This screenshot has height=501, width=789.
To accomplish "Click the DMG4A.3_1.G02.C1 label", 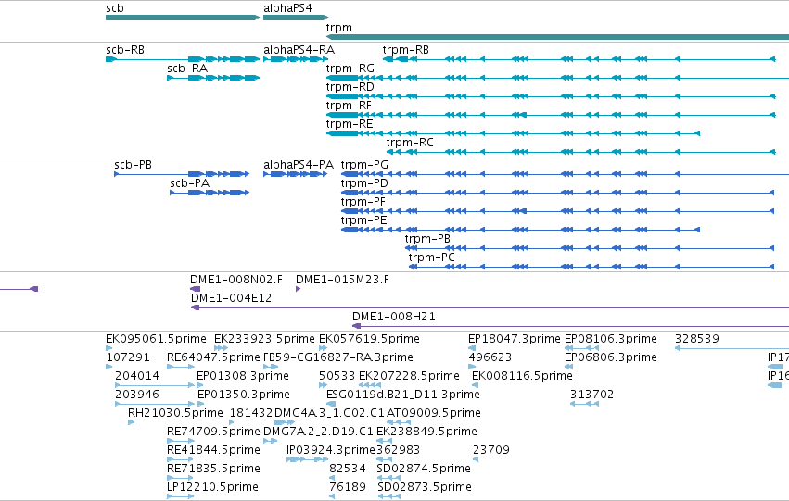I will click(x=329, y=413).
